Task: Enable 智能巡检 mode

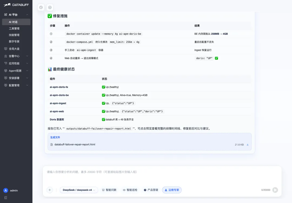Action: 130,190
